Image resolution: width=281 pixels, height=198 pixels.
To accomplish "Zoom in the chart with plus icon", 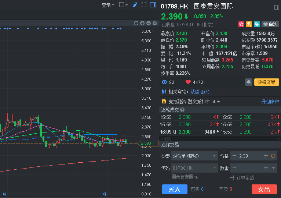I will [x=142, y=23].
